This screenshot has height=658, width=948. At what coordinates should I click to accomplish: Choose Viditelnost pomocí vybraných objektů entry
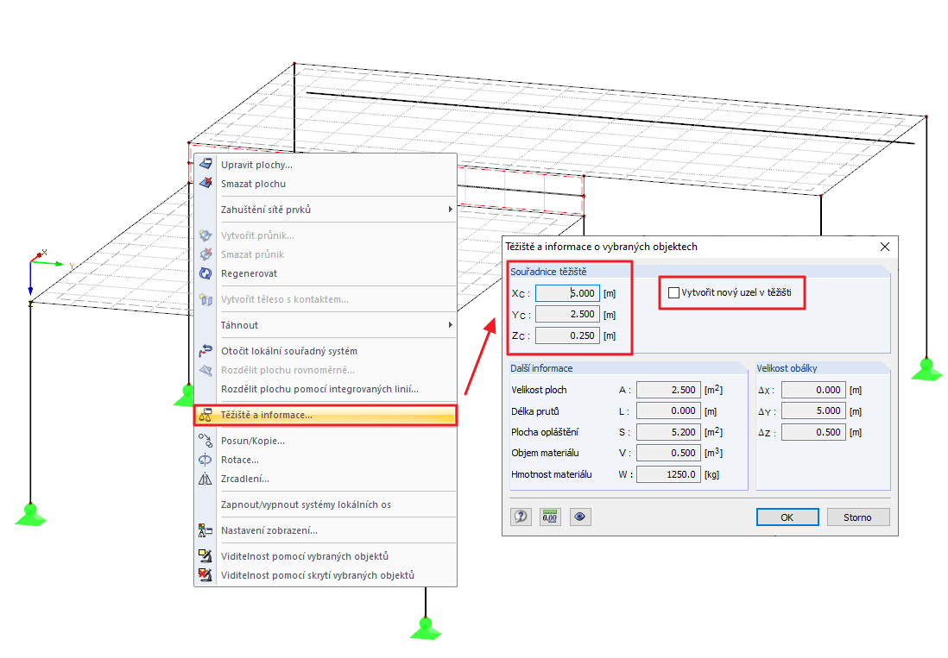tap(325, 556)
